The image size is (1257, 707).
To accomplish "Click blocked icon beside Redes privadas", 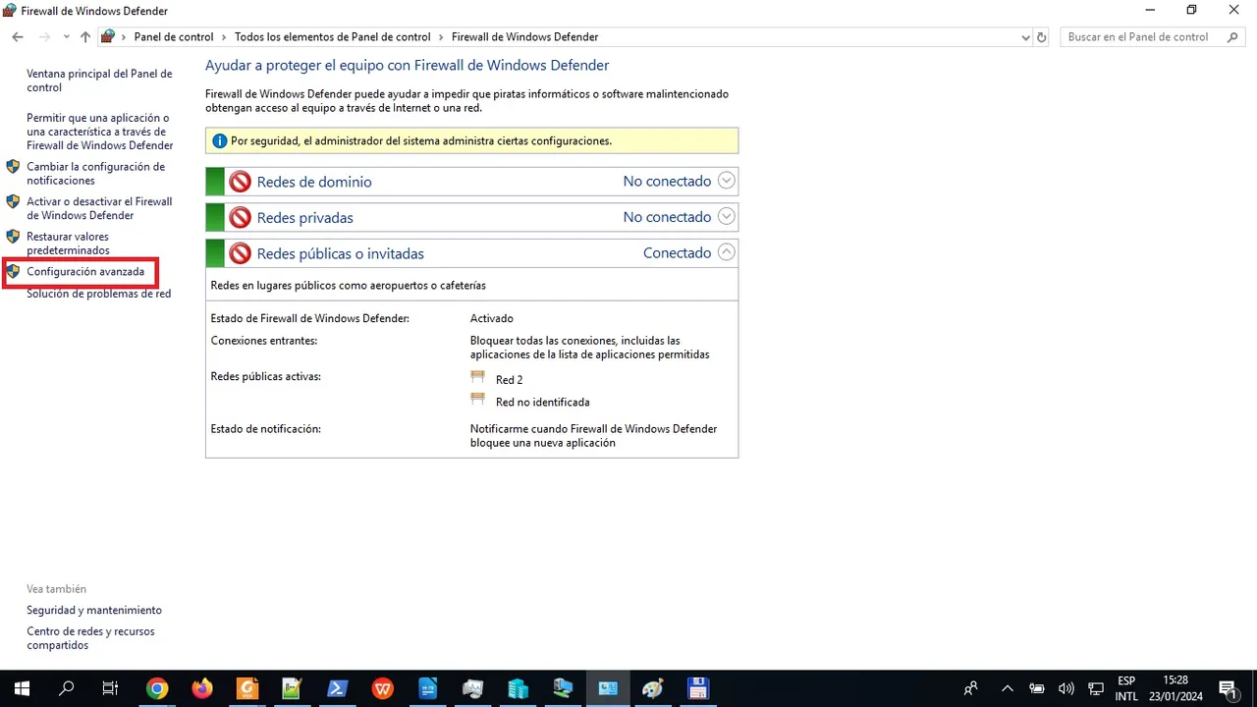I will (x=240, y=217).
